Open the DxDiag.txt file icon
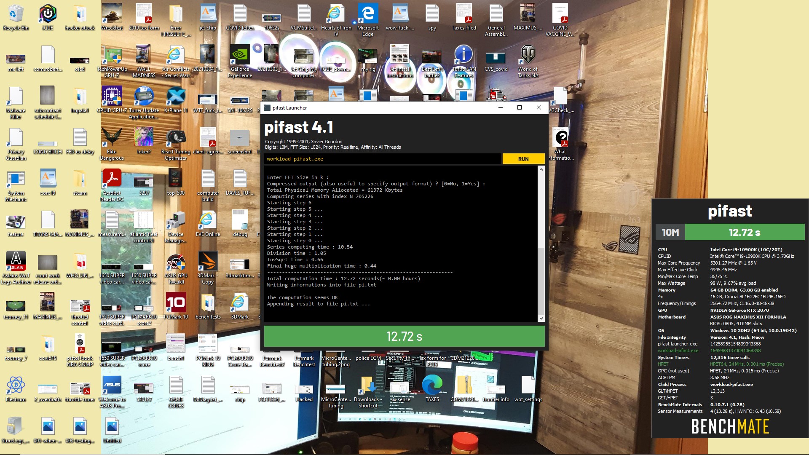The height and width of the screenshot is (455, 809). pyautogui.click(x=208, y=389)
